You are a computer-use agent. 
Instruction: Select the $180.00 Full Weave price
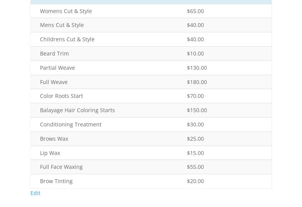point(197,82)
